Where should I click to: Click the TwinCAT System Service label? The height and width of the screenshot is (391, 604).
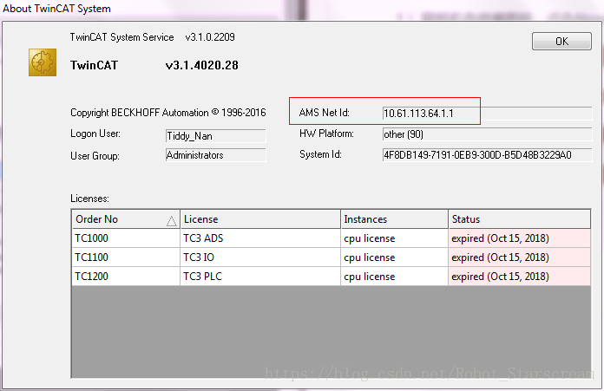tap(121, 37)
